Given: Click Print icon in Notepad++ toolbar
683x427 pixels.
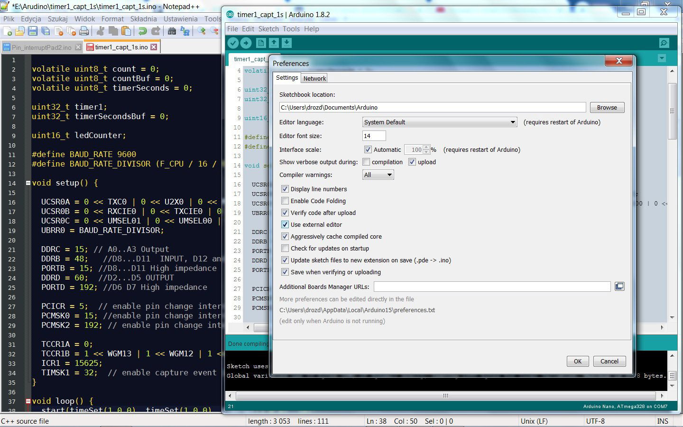Looking at the screenshot, I should 84,31.
